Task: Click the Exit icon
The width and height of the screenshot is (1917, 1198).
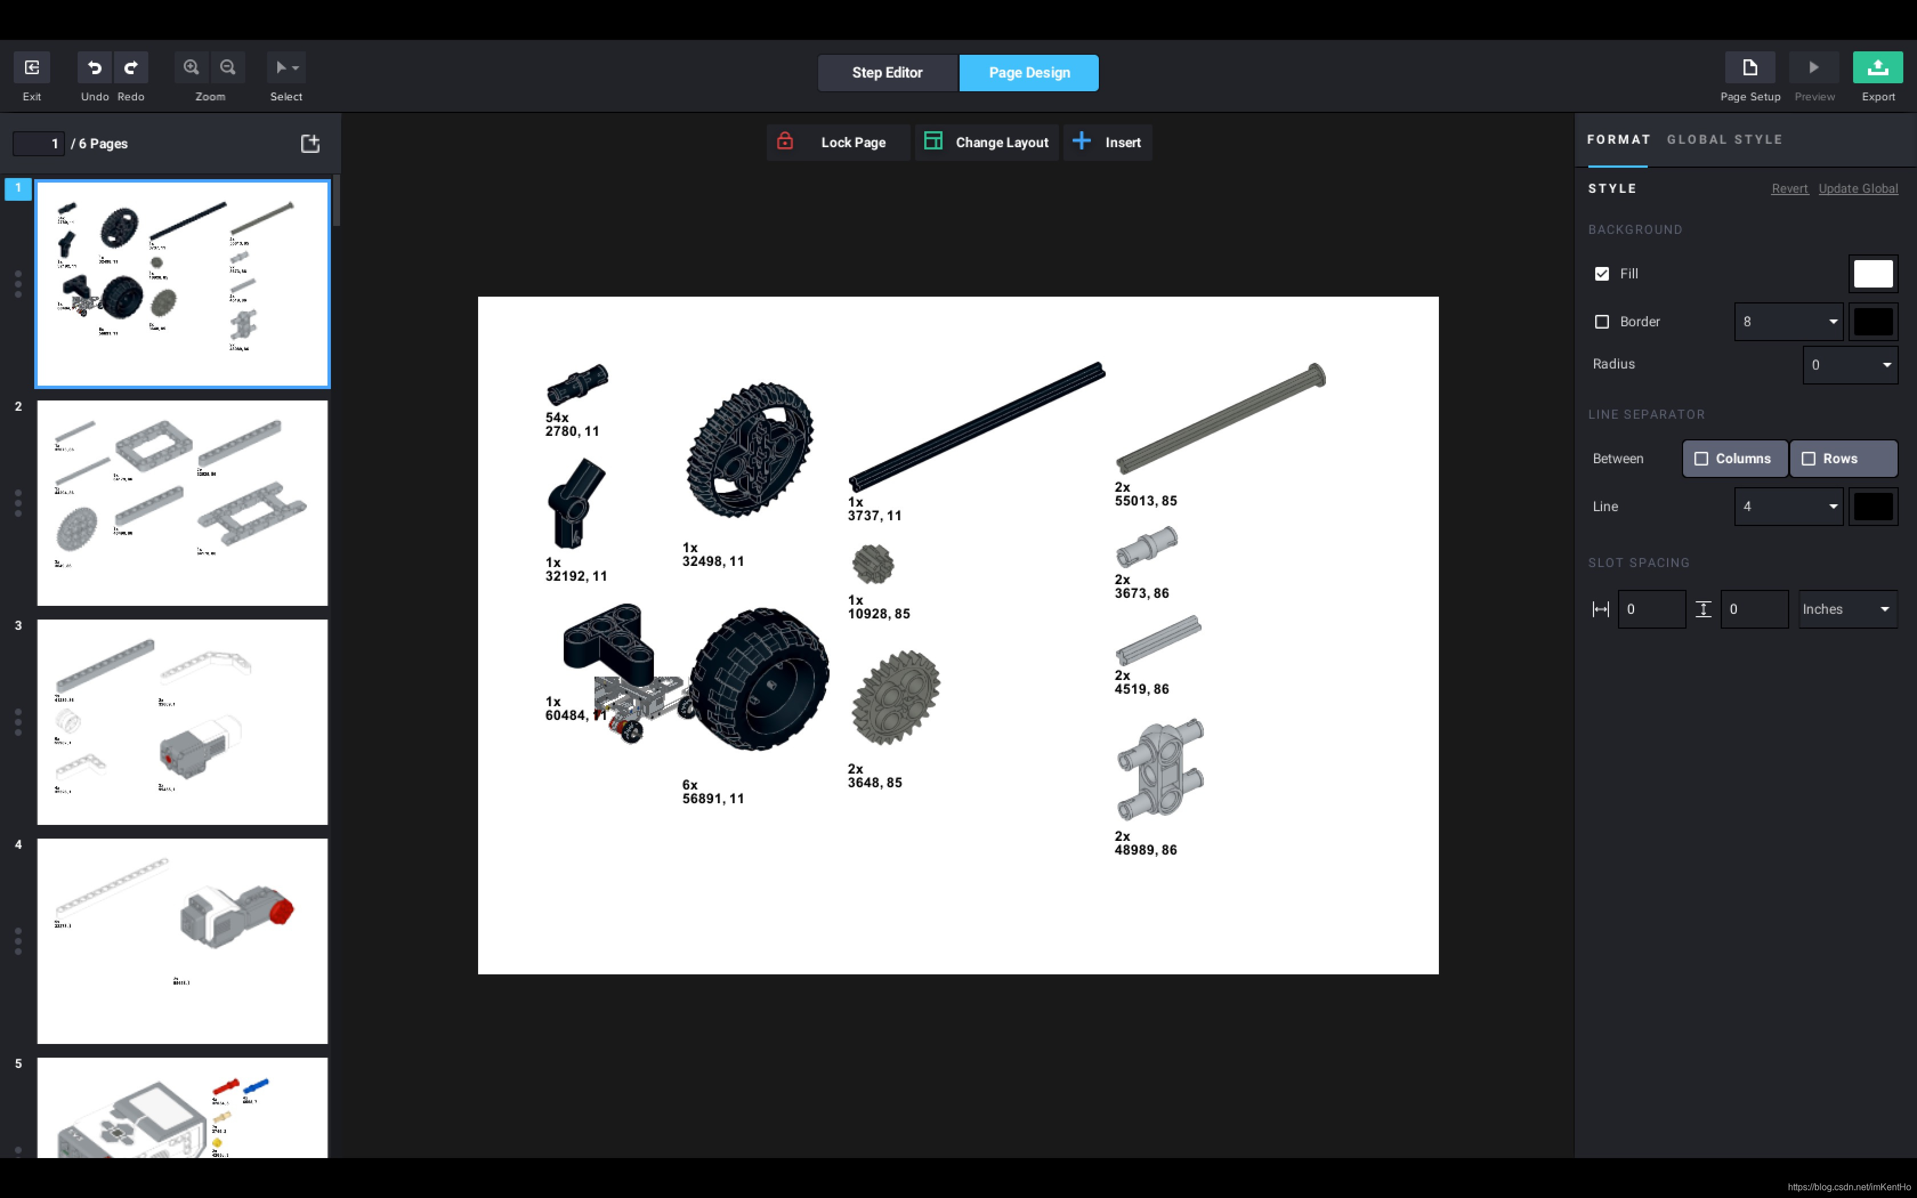Action: (x=32, y=68)
